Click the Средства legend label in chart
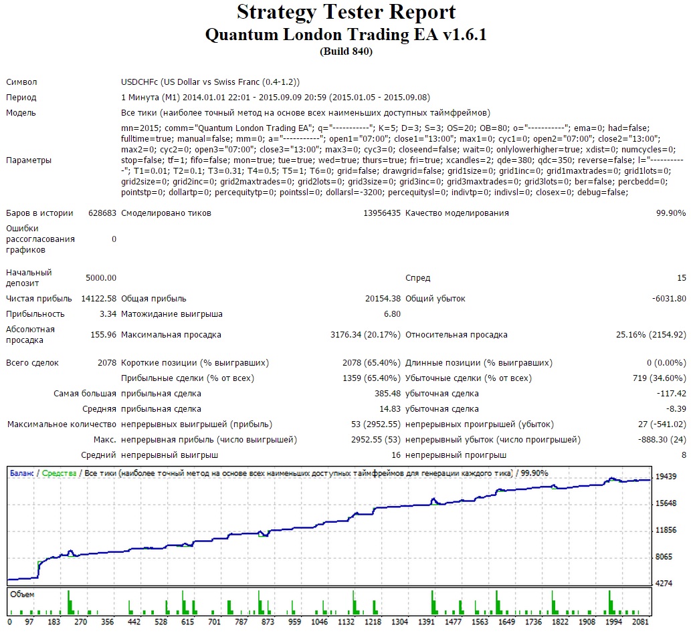 (59, 473)
